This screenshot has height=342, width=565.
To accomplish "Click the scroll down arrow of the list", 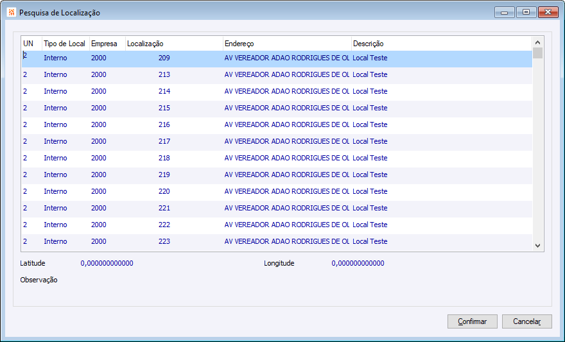I will [537, 246].
